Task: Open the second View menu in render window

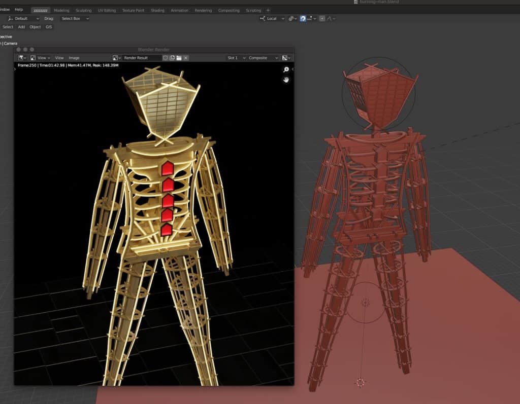Action: coord(59,58)
